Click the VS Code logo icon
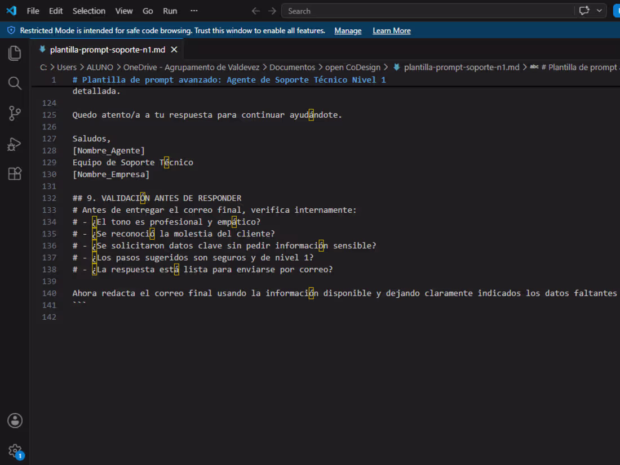Viewport: 620px width, 465px height. point(11,11)
